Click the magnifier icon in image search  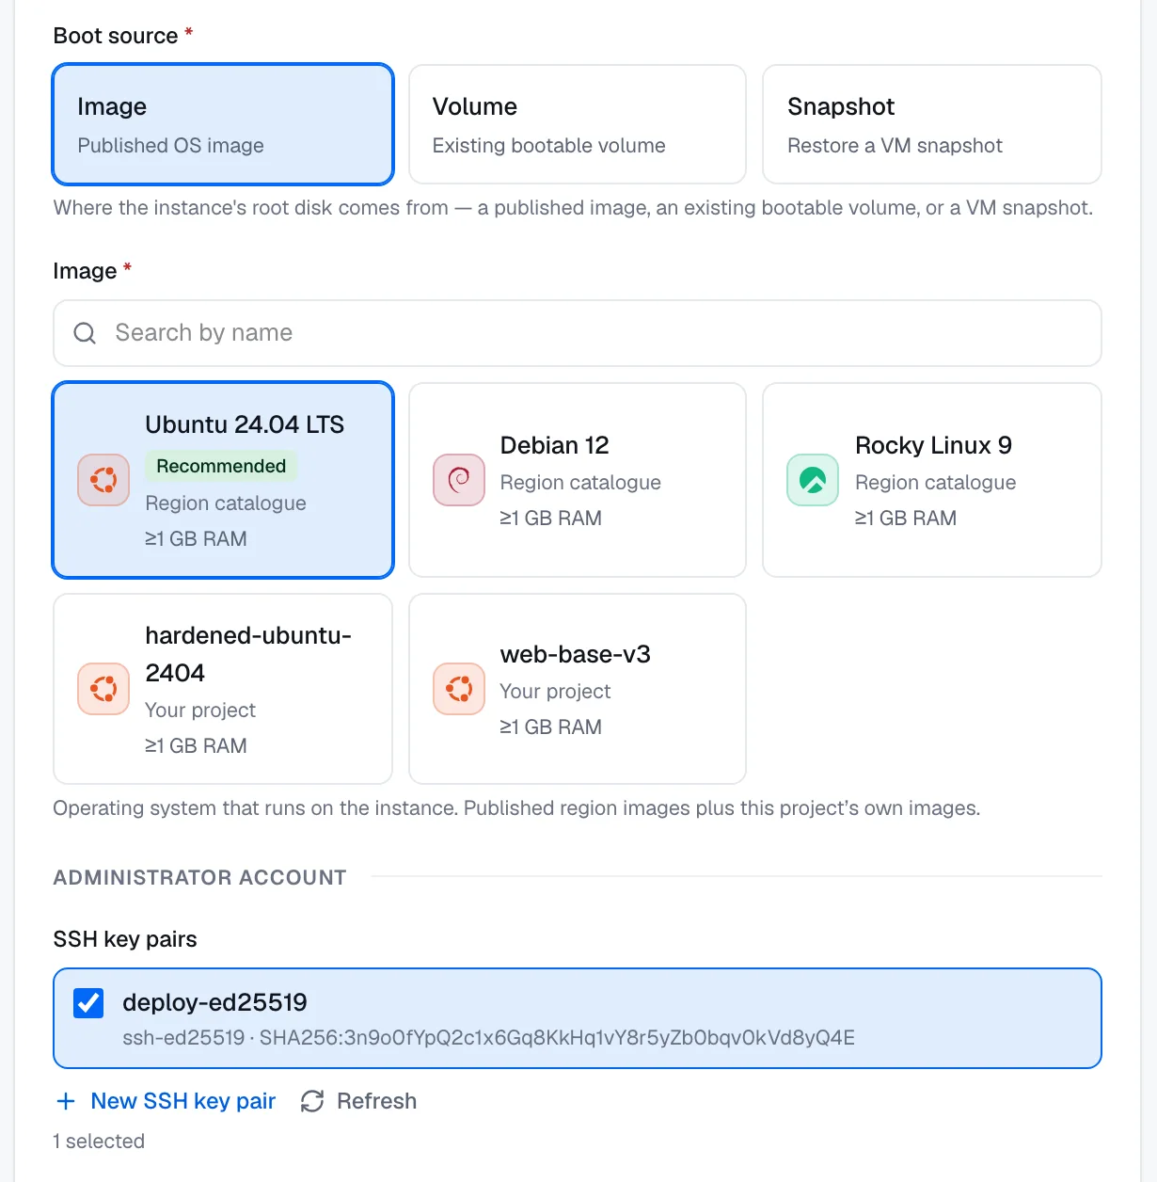pyautogui.click(x=85, y=333)
